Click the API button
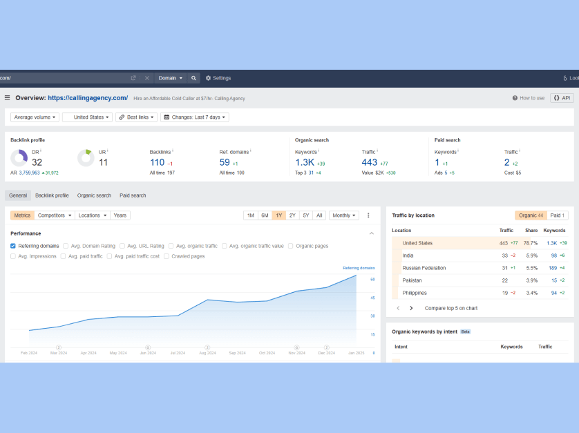 [x=562, y=98]
